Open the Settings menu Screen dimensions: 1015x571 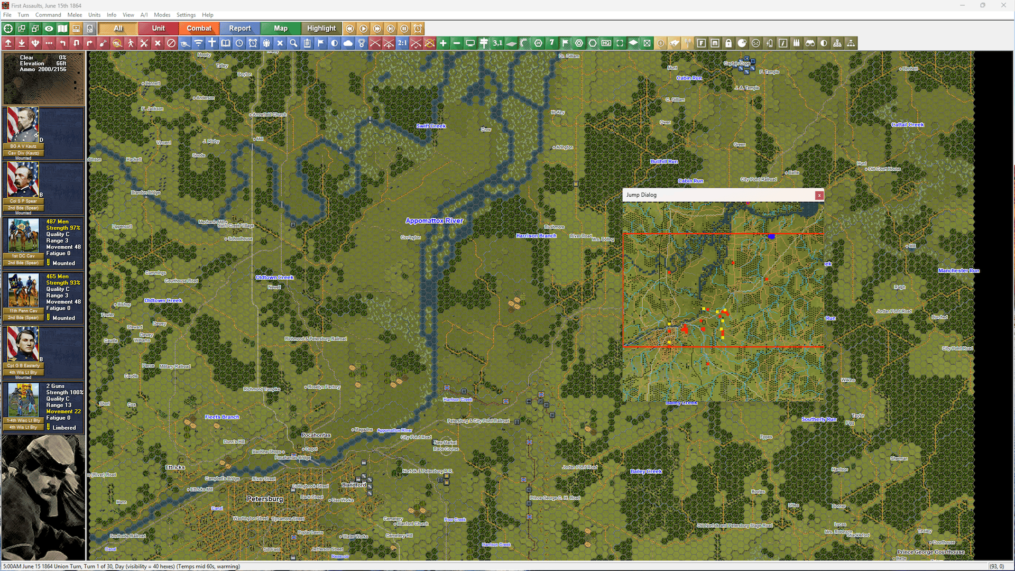point(186,15)
